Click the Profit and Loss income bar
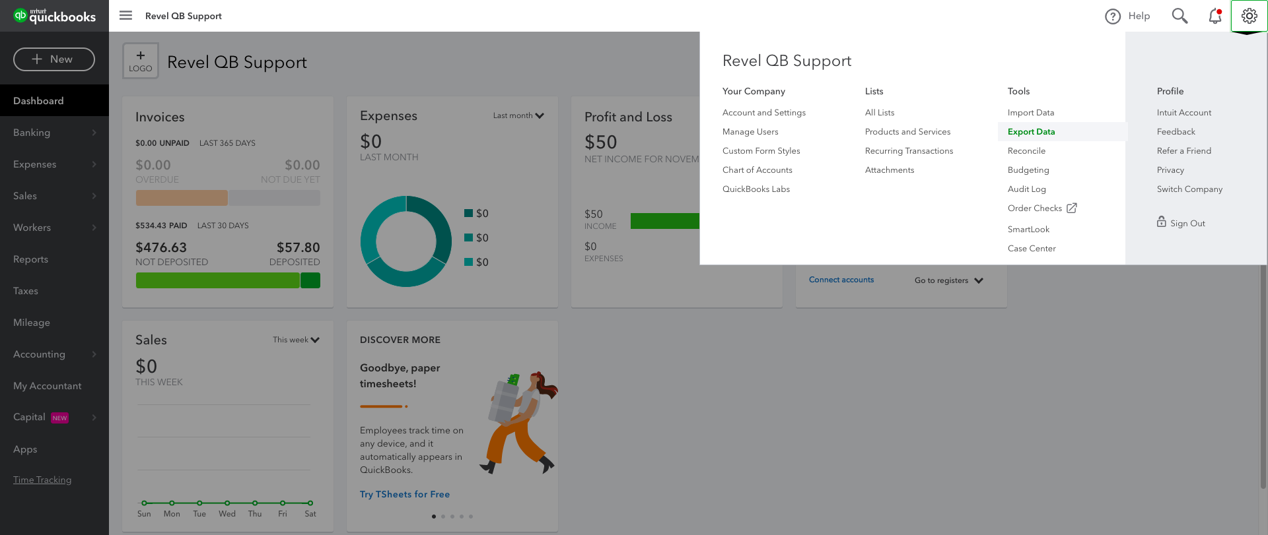Viewport: 1268px width, 535px height. click(664, 221)
